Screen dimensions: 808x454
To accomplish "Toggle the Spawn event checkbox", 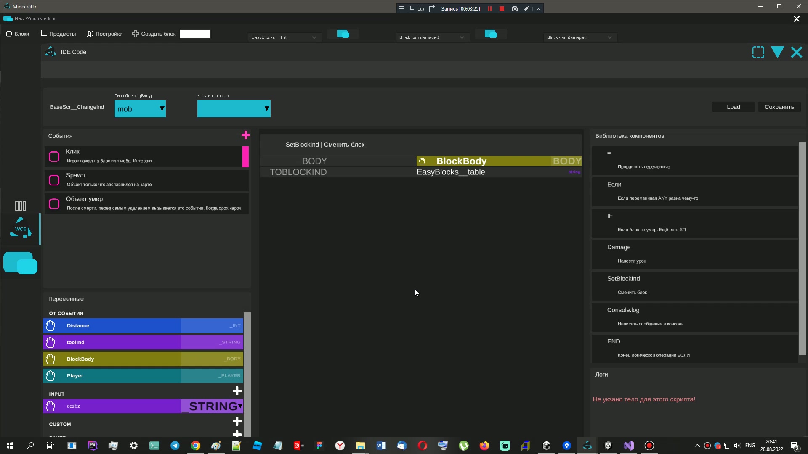I will (x=54, y=180).
